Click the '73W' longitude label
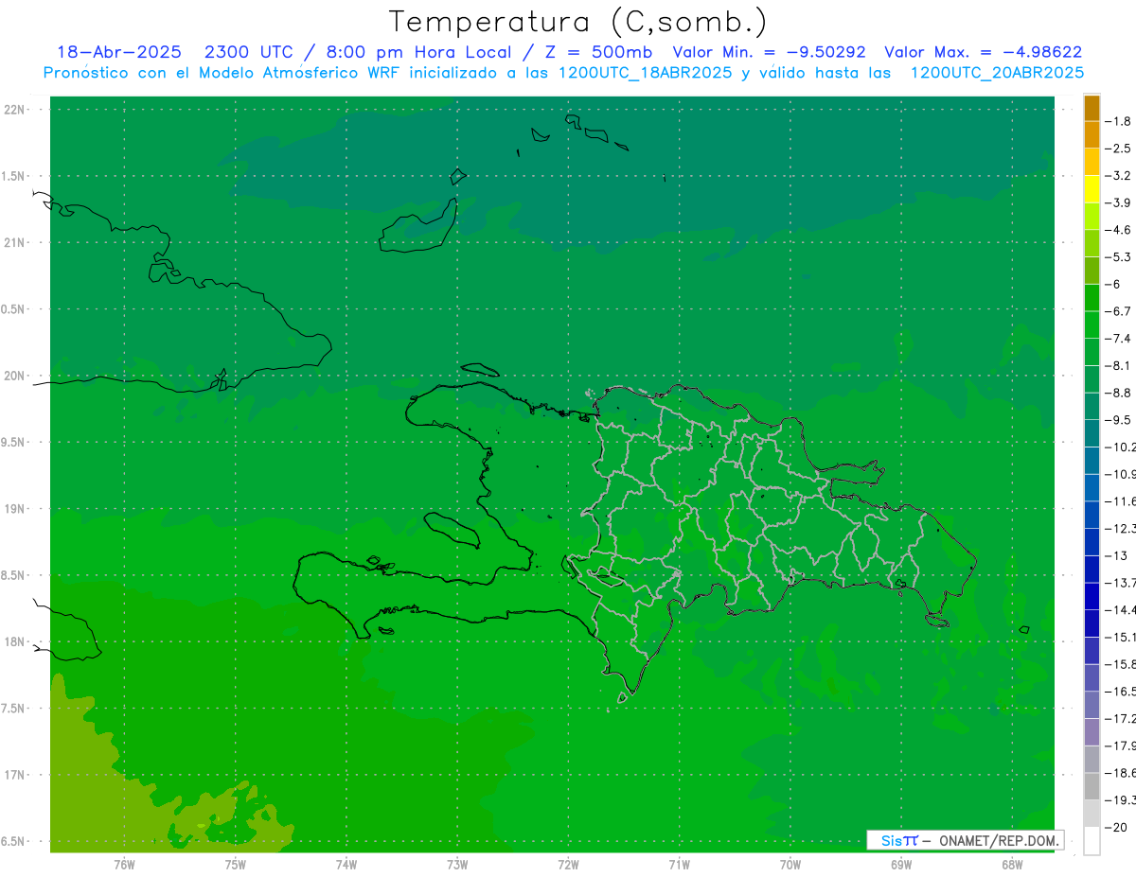The height and width of the screenshot is (877, 1136). pyautogui.click(x=457, y=865)
